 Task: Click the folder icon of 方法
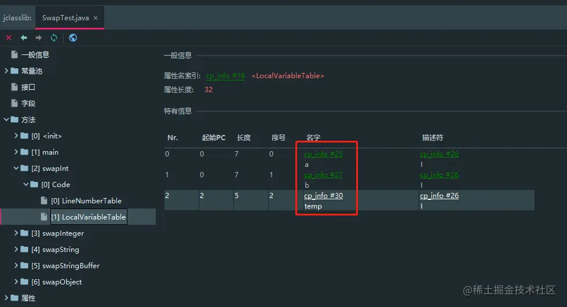[x=14, y=119]
